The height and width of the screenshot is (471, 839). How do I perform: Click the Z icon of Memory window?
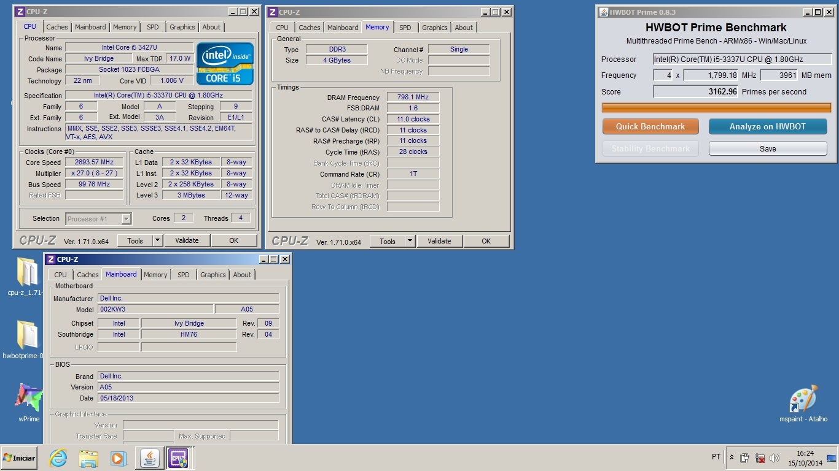(x=272, y=12)
